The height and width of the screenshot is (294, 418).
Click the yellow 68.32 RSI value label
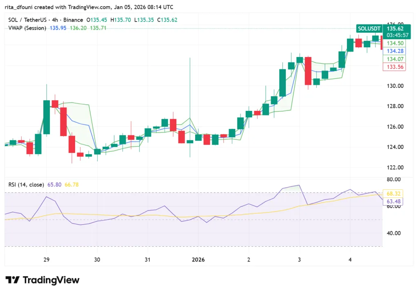pyautogui.click(x=394, y=193)
